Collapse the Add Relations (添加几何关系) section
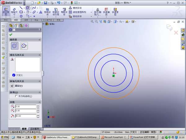The image size is (186, 140). (39, 81)
